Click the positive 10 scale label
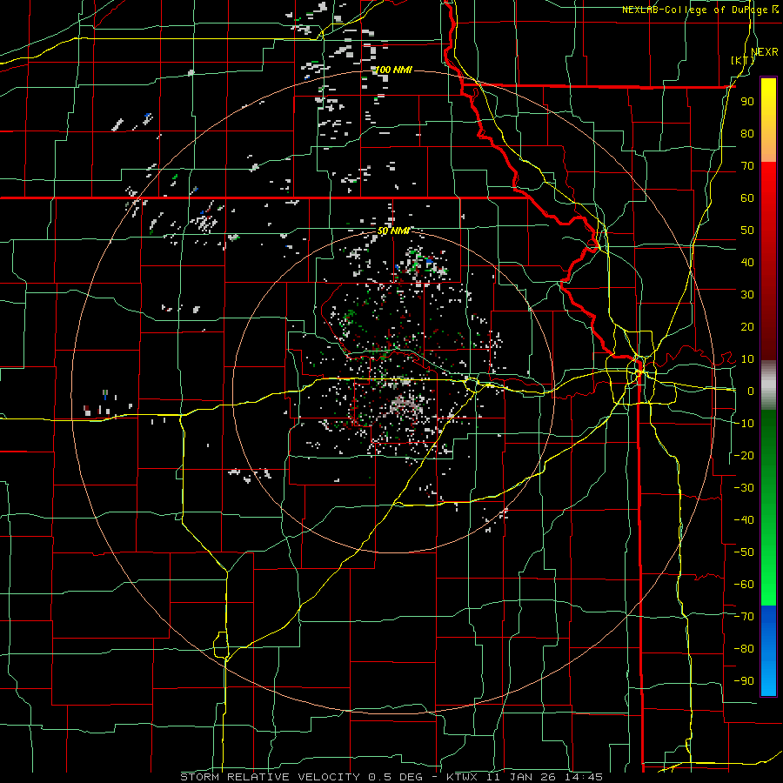 747,359
